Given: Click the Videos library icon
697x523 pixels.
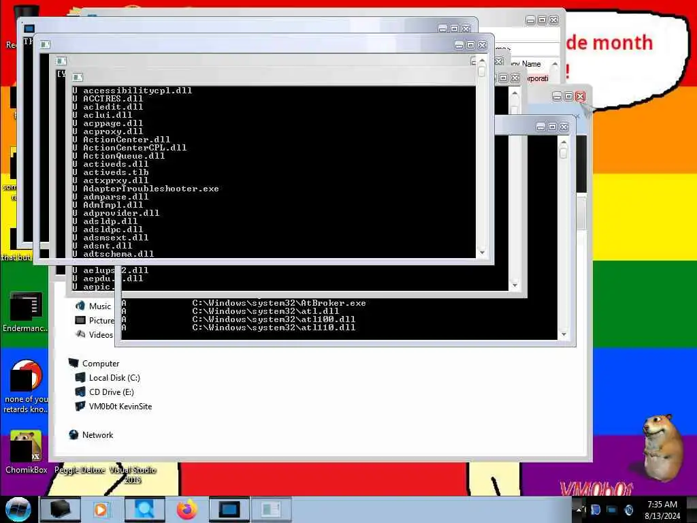Looking at the screenshot, I should pyautogui.click(x=80, y=334).
